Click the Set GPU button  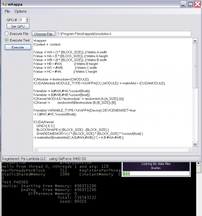click(x=18, y=26)
